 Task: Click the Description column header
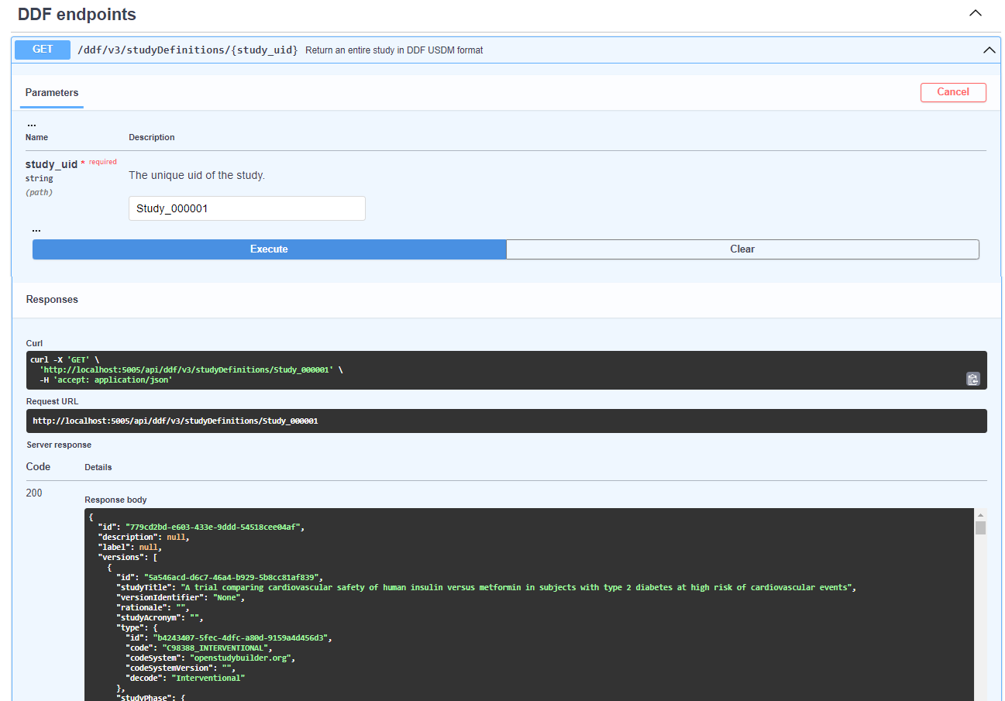pos(152,138)
